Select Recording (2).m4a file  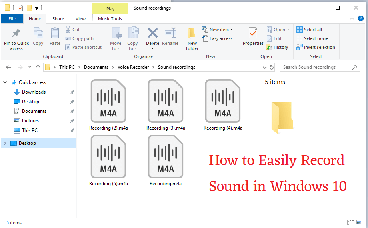click(x=108, y=105)
